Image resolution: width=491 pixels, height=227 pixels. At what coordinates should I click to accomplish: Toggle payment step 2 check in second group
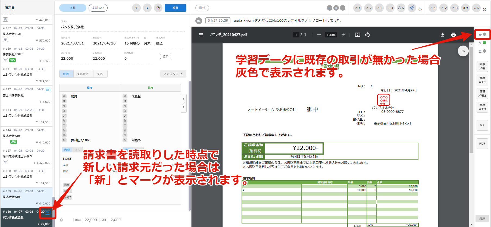(444, 8)
